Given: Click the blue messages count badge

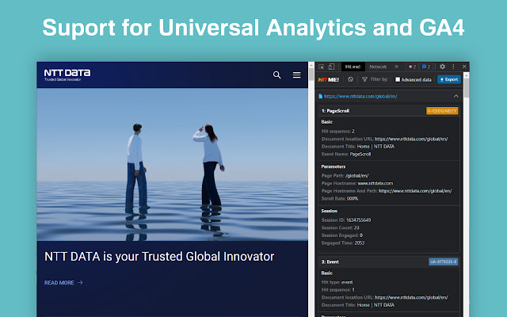Looking at the screenshot, I should [x=425, y=67].
